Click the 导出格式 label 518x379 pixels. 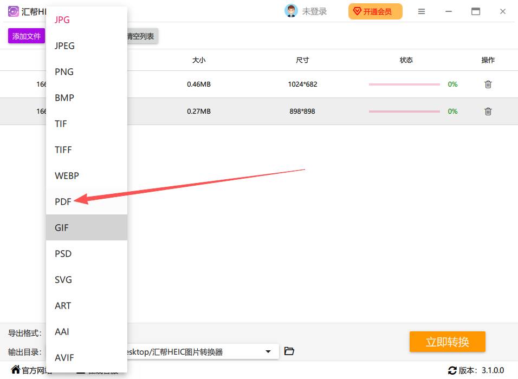[x=25, y=333]
